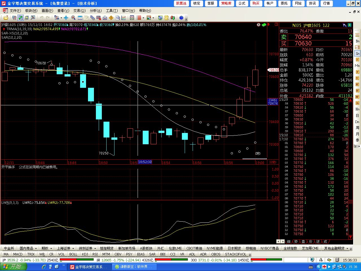Screen dimensions: 361x271
Task: Open the yellow diamond warning alert icon
Action: pos(111,18)
